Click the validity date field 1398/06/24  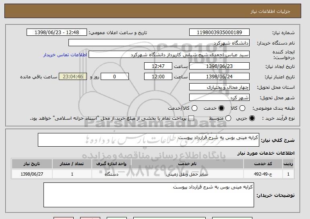(219, 77)
